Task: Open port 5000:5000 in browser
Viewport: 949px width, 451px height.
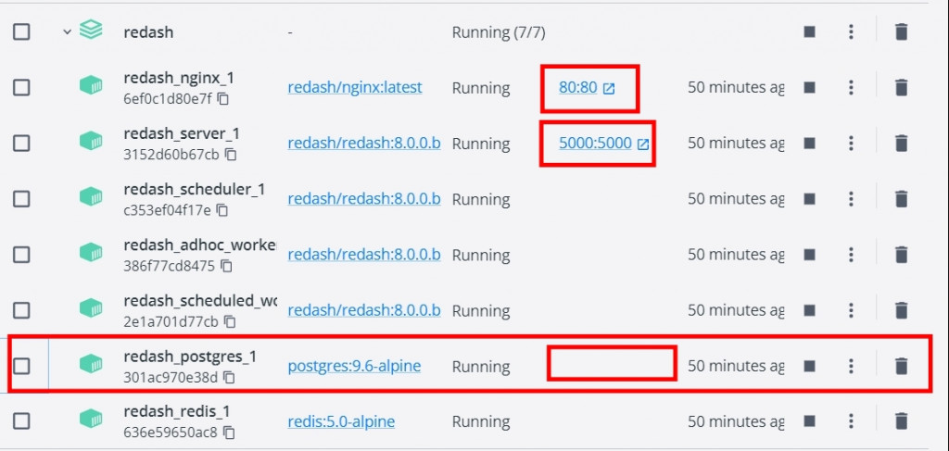Action: 604,144
